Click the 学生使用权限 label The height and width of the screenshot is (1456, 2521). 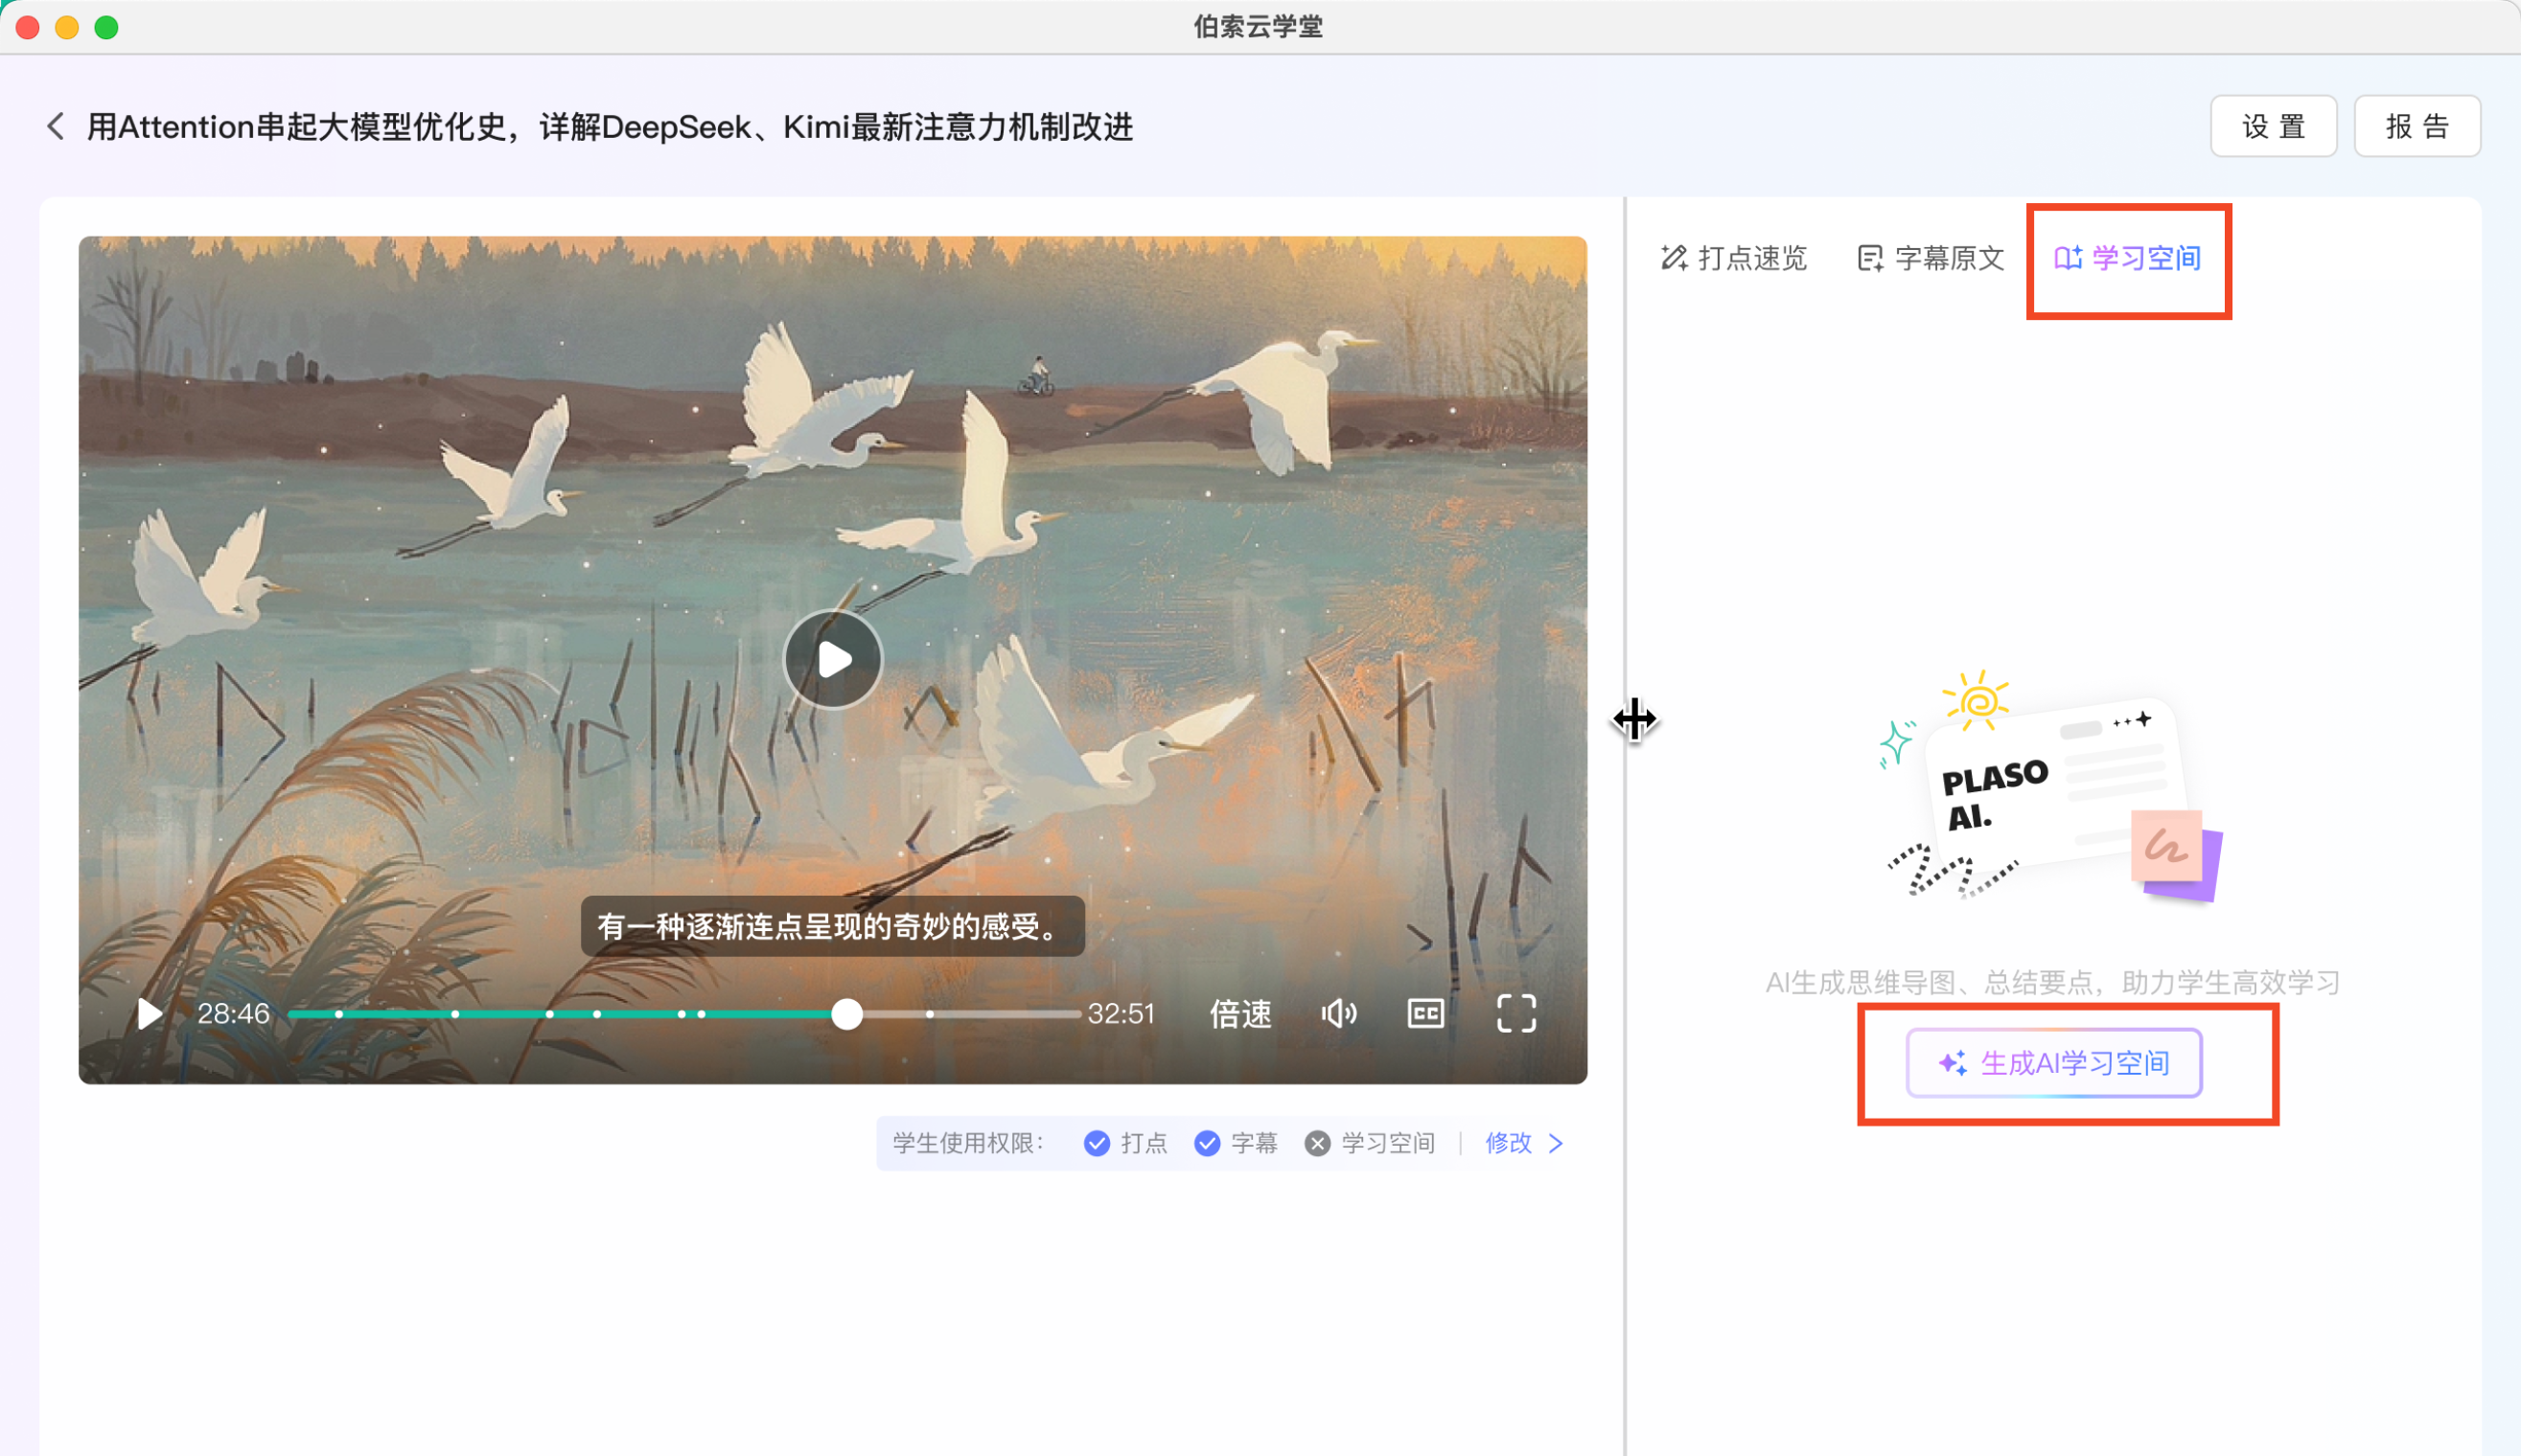point(968,1143)
